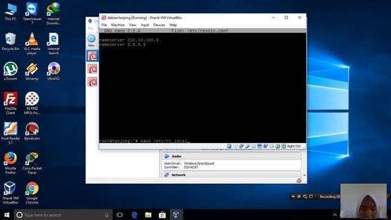Open TeamViewer 7 desktop shortcut
This screenshot has width=391, height=220.
pyautogui.click(x=32, y=13)
